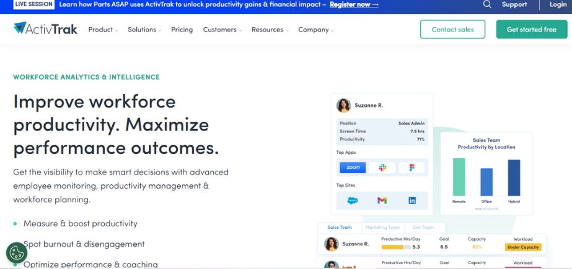Select the Dev Team tab
Image resolution: width=572 pixels, height=269 pixels.
click(423, 228)
